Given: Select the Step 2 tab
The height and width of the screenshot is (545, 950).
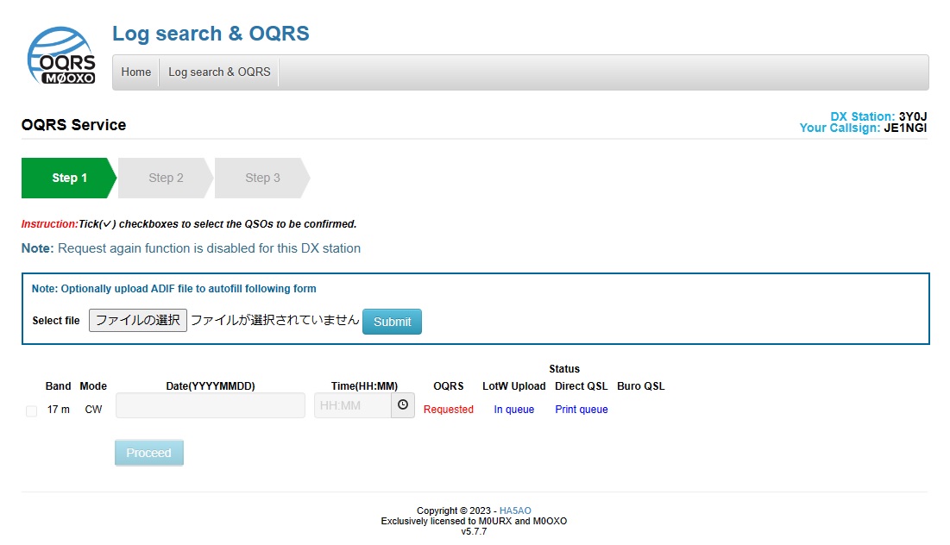Looking at the screenshot, I should click(166, 178).
